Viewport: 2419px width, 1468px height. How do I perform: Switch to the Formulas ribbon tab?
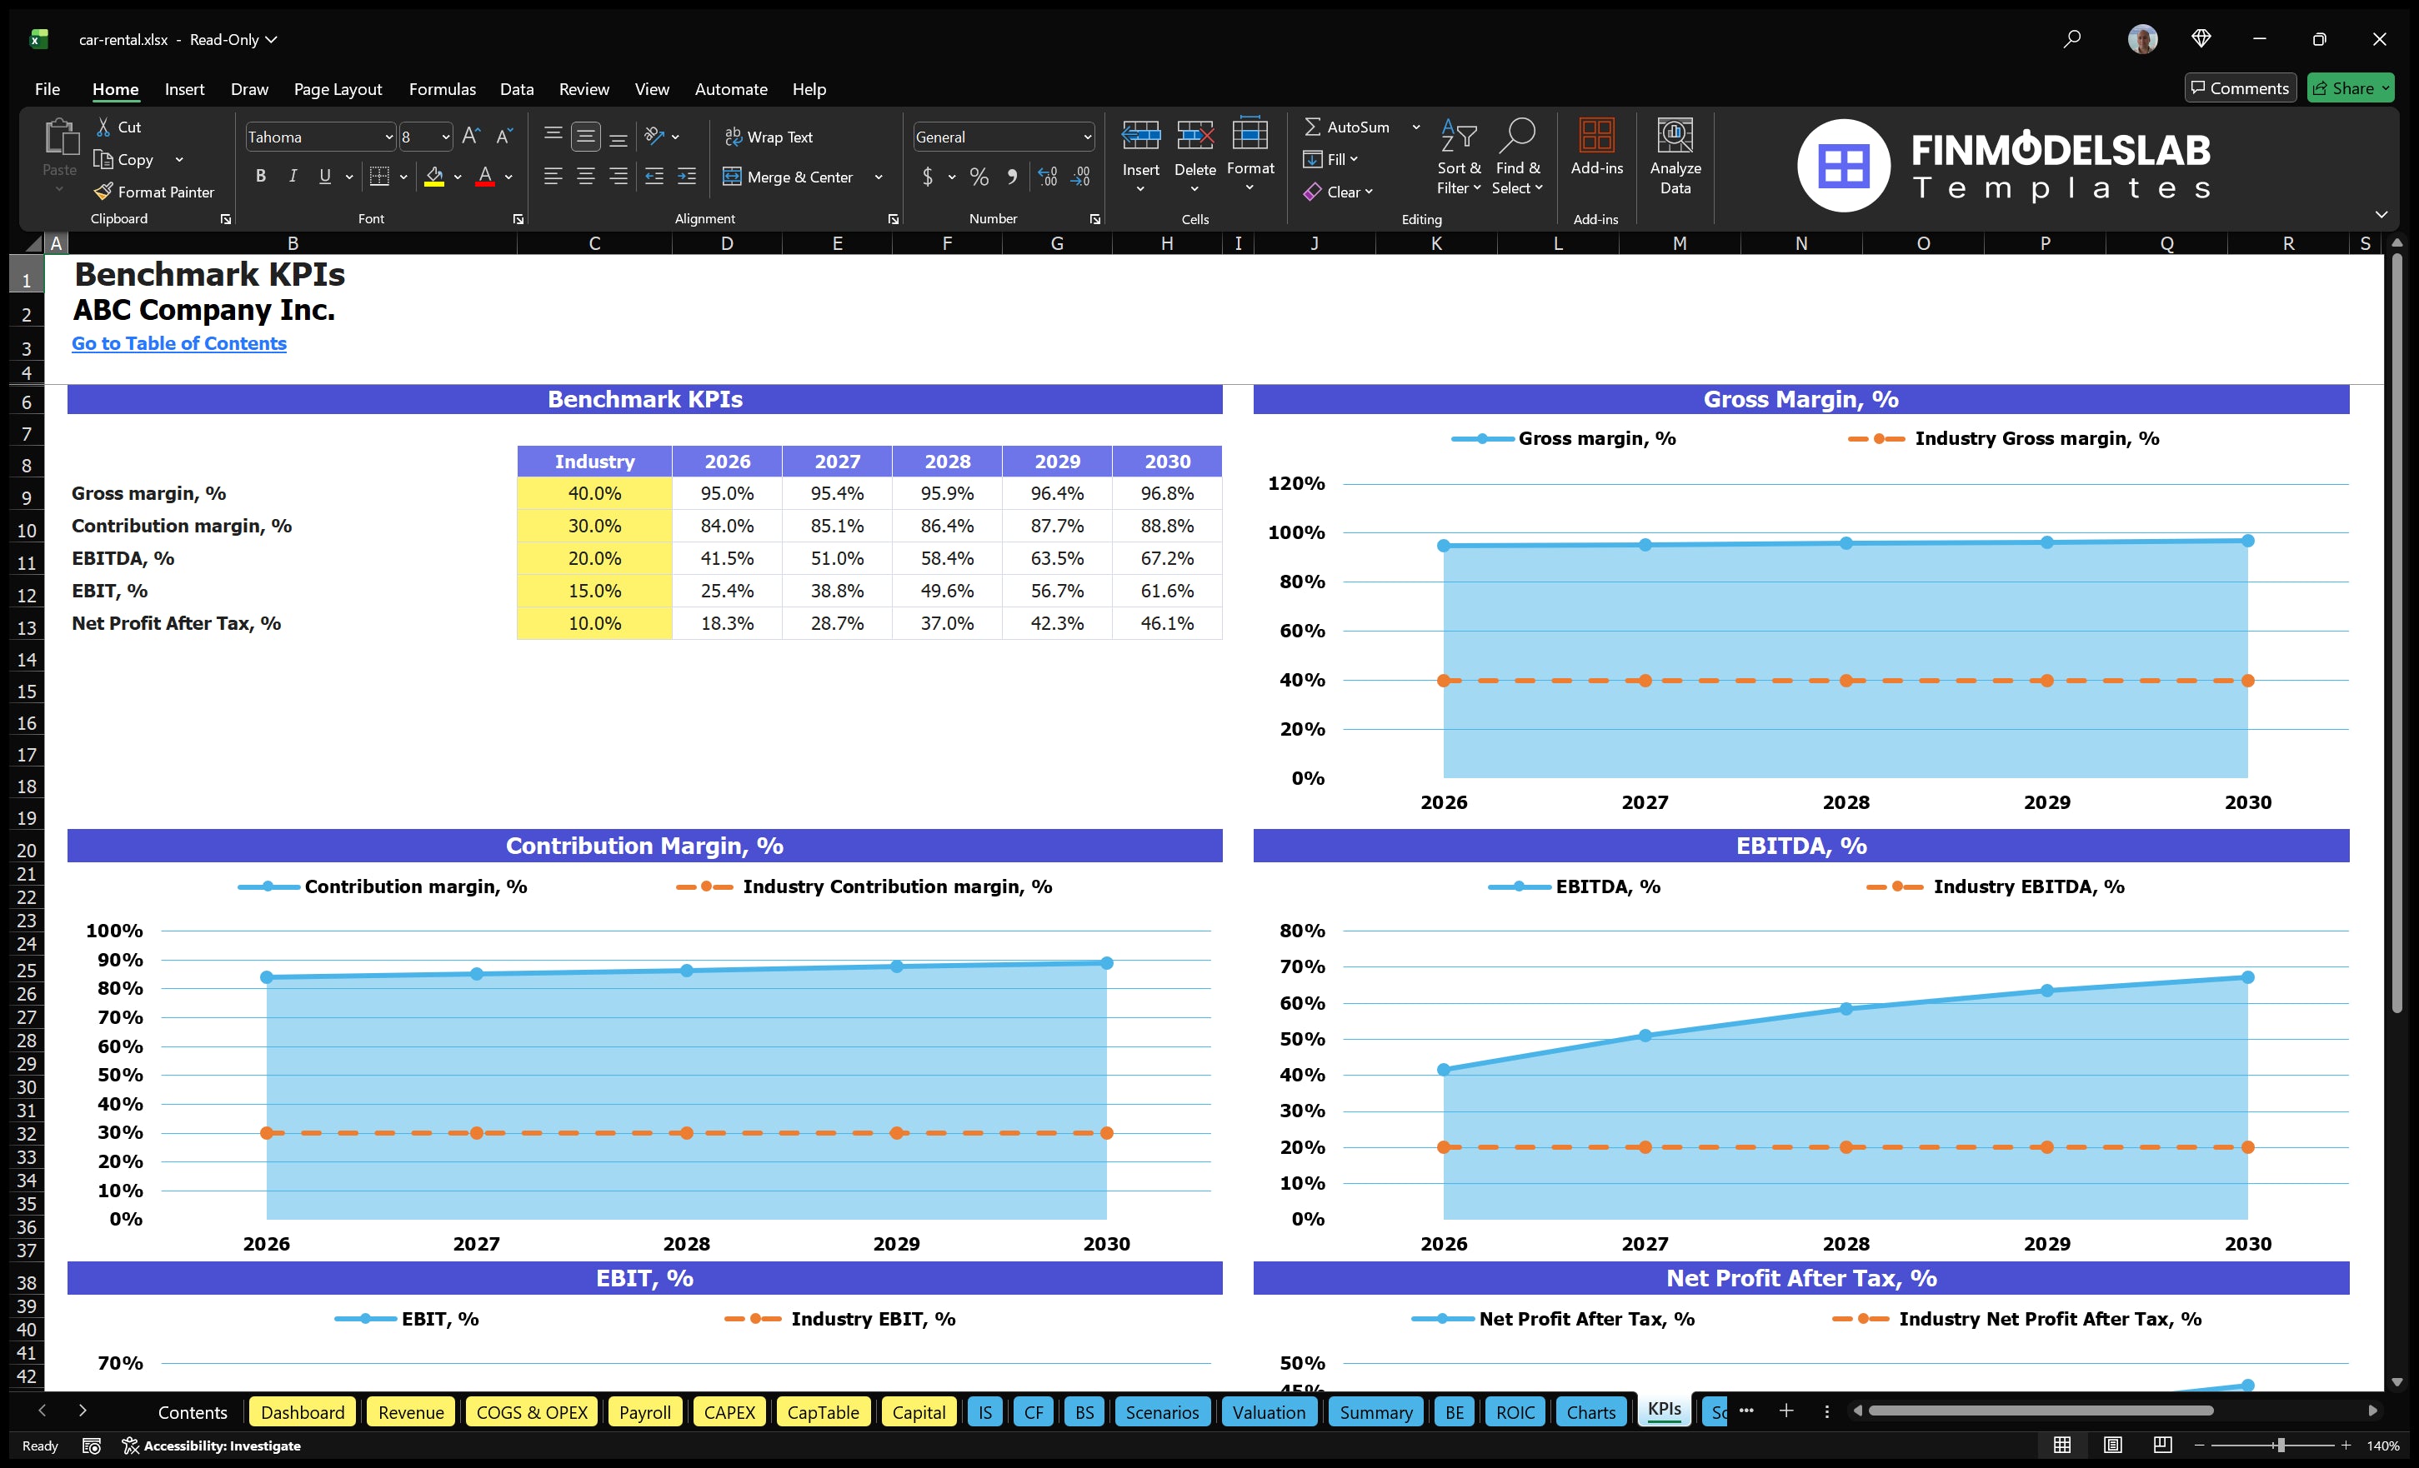442,88
